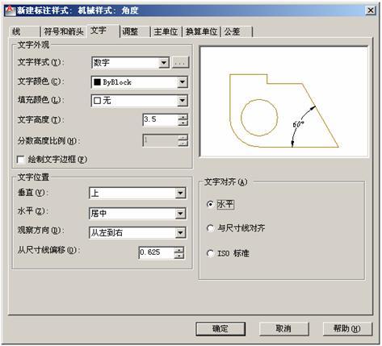Click the 取消 button
This screenshot has width=382, height=346.
click(283, 329)
